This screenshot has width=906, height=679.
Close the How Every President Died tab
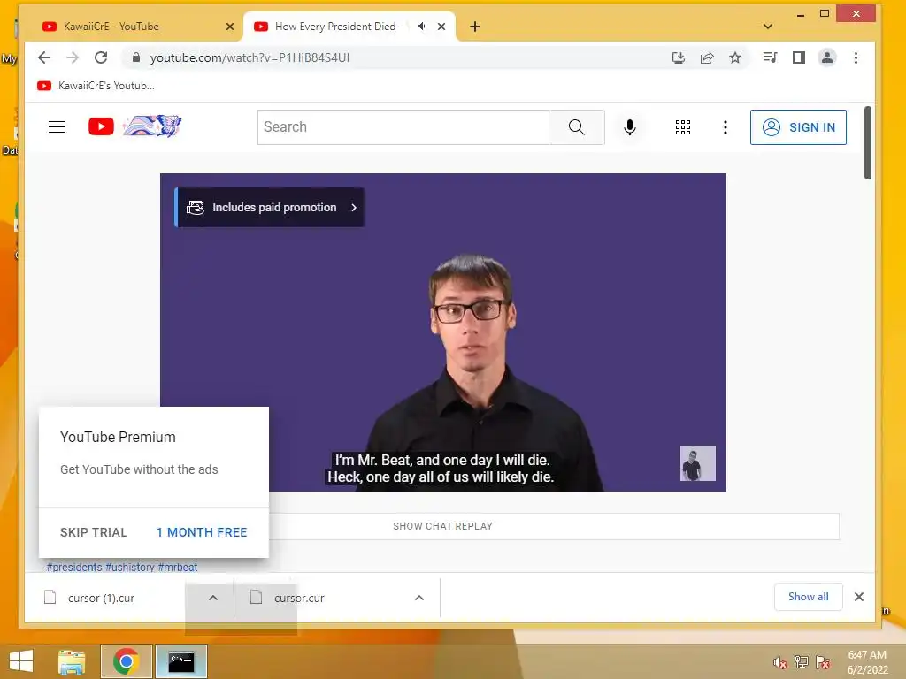click(x=441, y=27)
